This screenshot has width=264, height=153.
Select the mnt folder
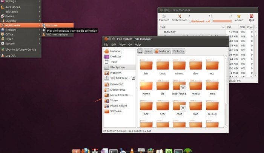pyautogui.click(x=212, y=87)
